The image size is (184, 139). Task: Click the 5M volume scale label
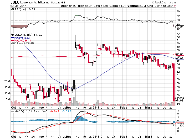[x=8, y=99]
